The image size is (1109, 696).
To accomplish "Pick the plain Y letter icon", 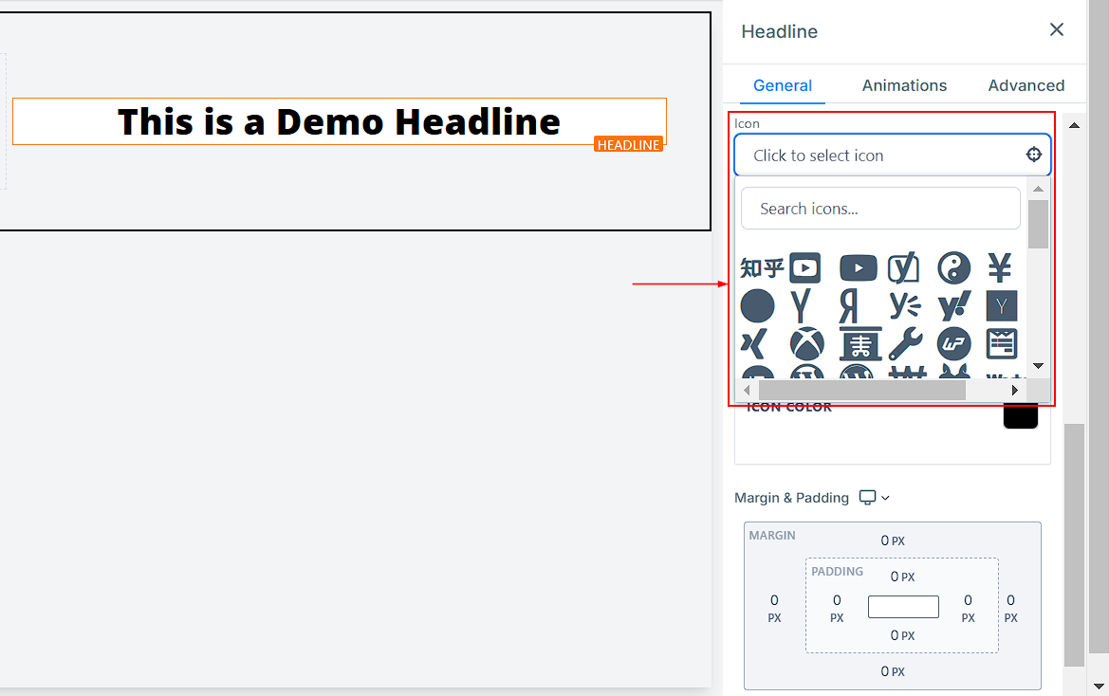I will click(800, 306).
